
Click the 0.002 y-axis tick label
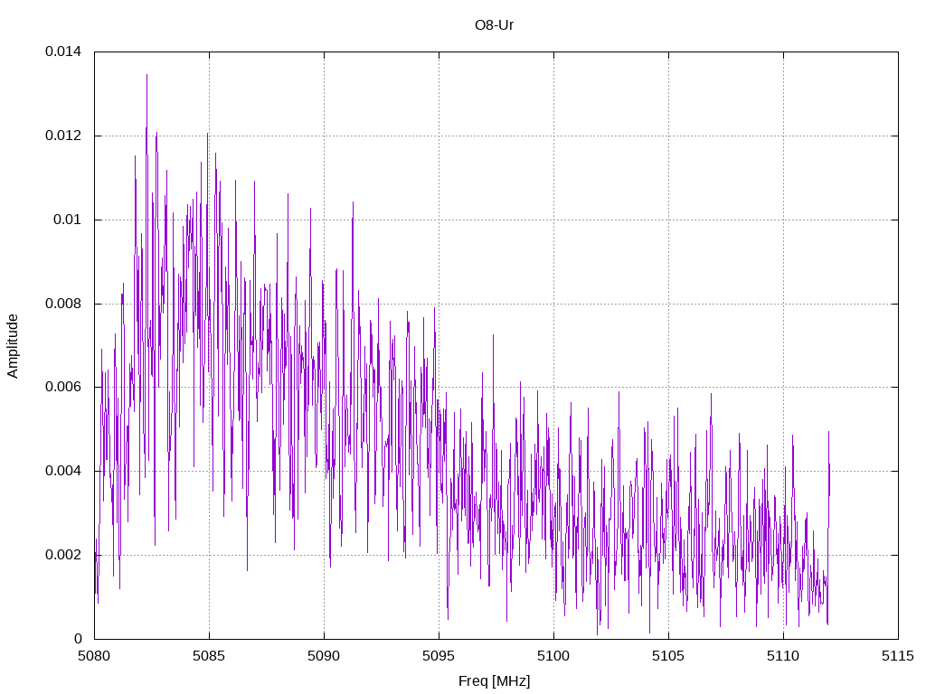(63, 556)
